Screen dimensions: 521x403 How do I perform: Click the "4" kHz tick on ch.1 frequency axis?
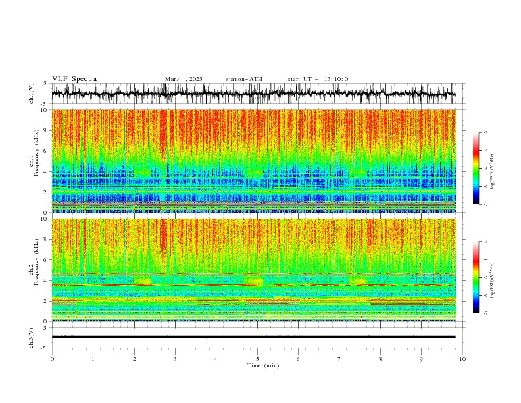coord(46,172)
